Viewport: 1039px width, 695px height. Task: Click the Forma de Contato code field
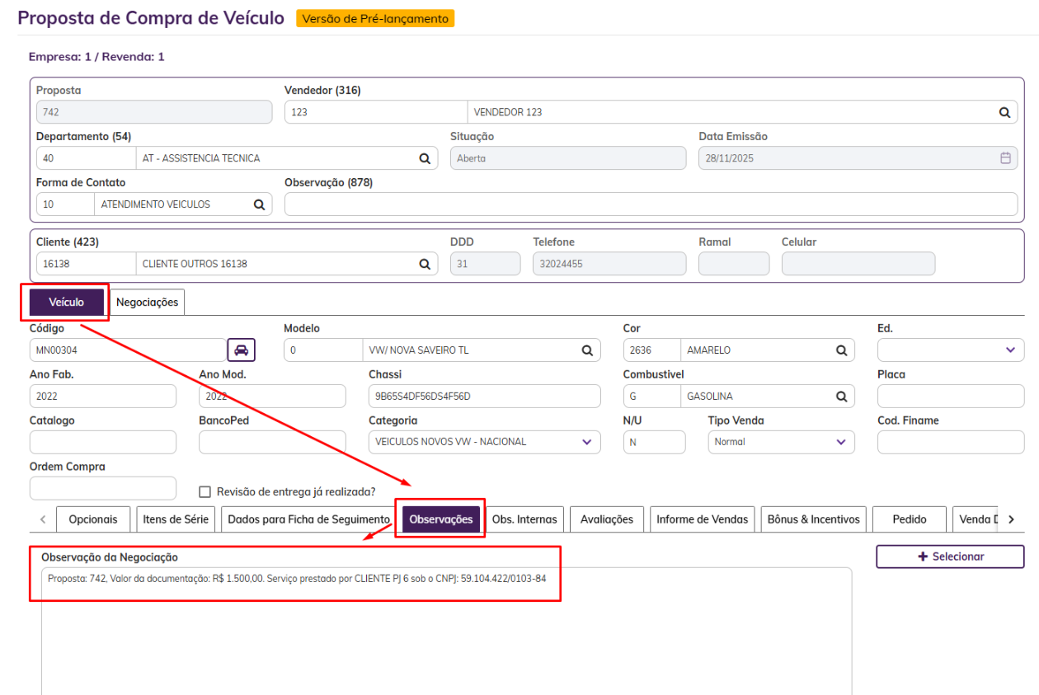[x=65, y=204]
